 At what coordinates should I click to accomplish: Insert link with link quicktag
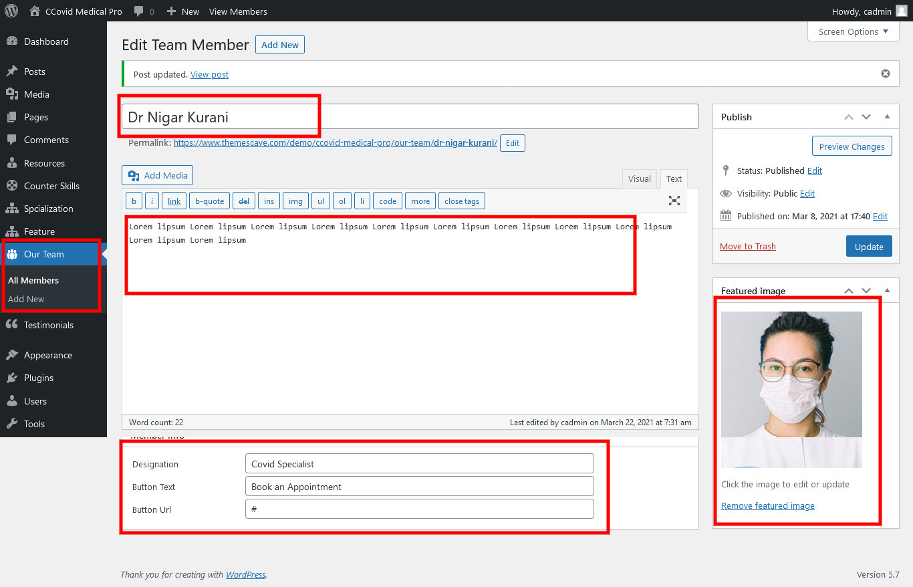(174, 201)
